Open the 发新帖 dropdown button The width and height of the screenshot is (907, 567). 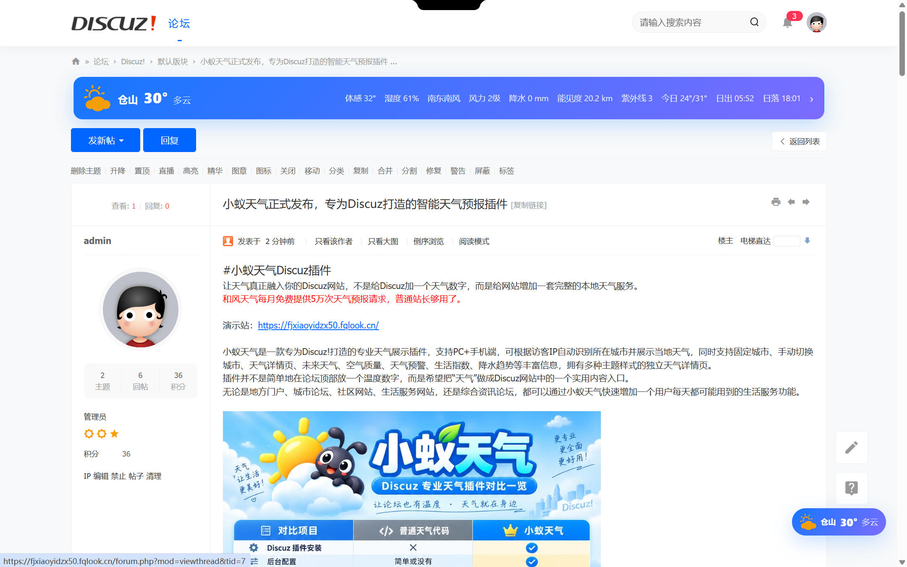point(105,140)
